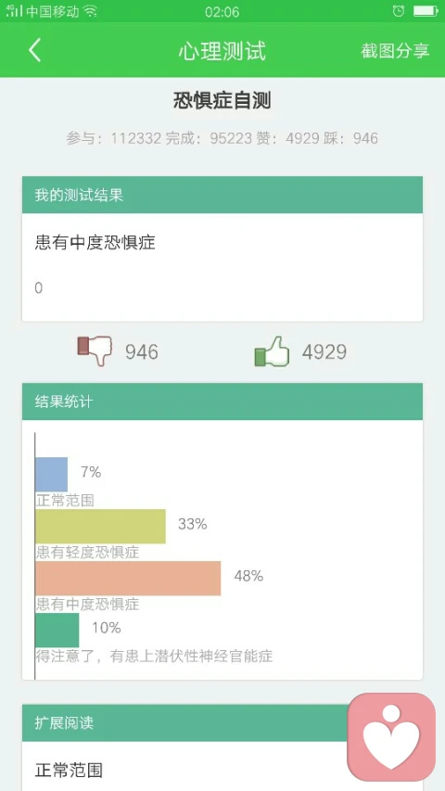The width and height of the screenshot is (445, 791).
Task: Tap the 4929 like count
Action: 324,351
